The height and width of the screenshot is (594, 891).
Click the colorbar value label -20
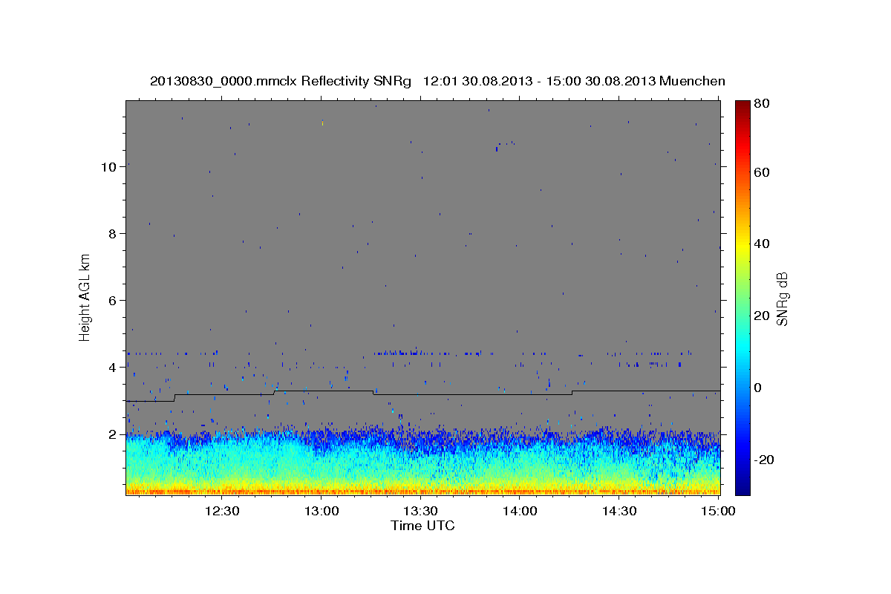[x=764, y=460]
